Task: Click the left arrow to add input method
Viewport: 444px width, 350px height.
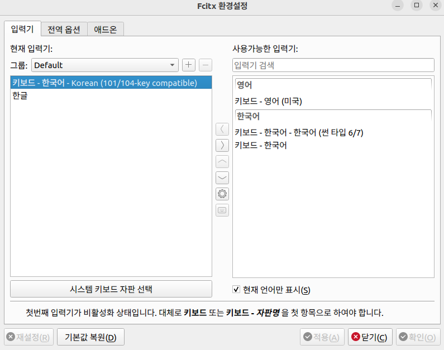Action: pos(222,129)
